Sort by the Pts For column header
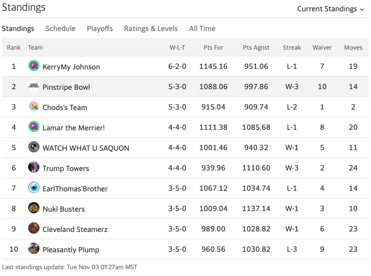 pyautogui.click(x=213, y=47)
